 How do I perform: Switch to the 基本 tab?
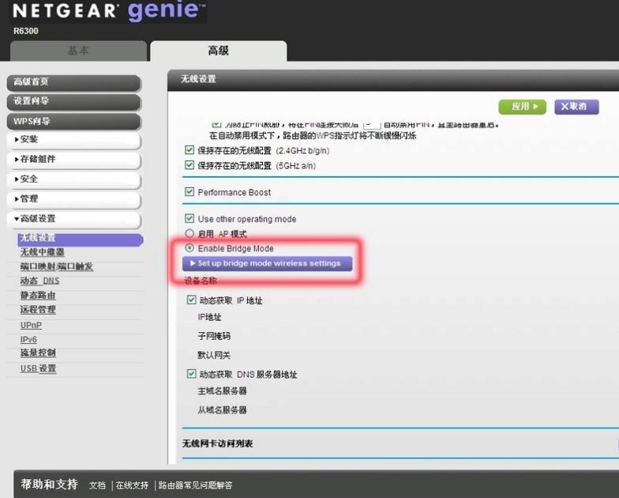tap(78, 51)
